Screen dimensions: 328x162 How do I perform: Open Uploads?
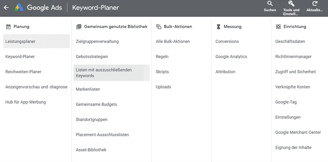click(164, 87)
